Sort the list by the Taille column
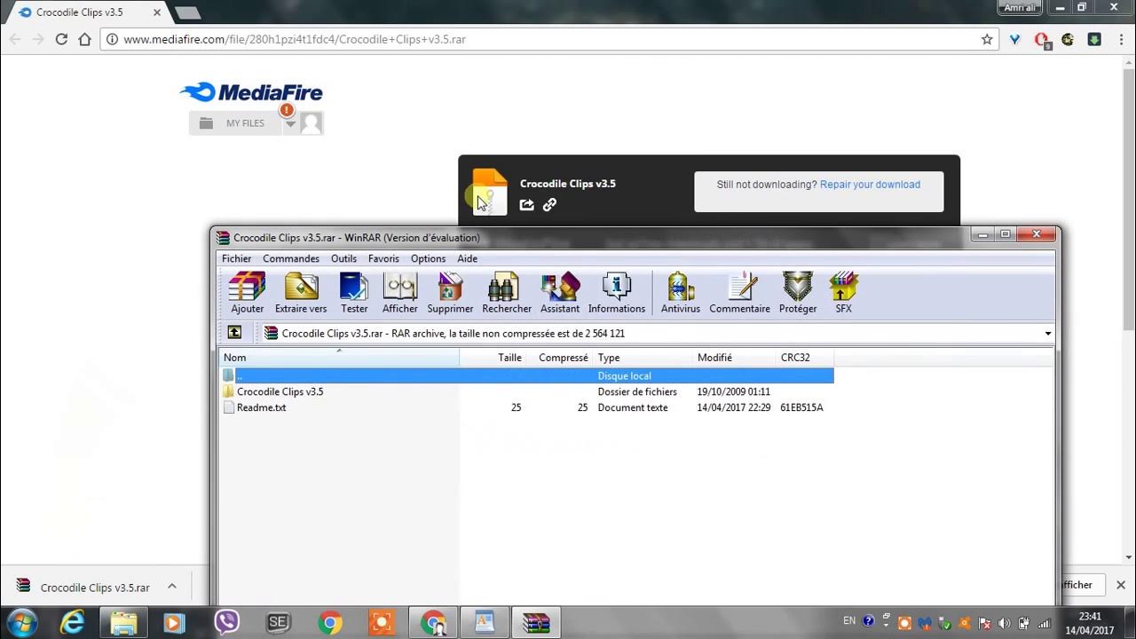Screen dimensions: 1136x639 [493, 358]
